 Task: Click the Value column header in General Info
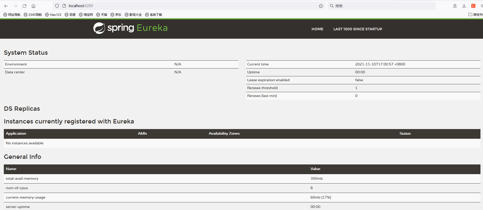(315, 169)
